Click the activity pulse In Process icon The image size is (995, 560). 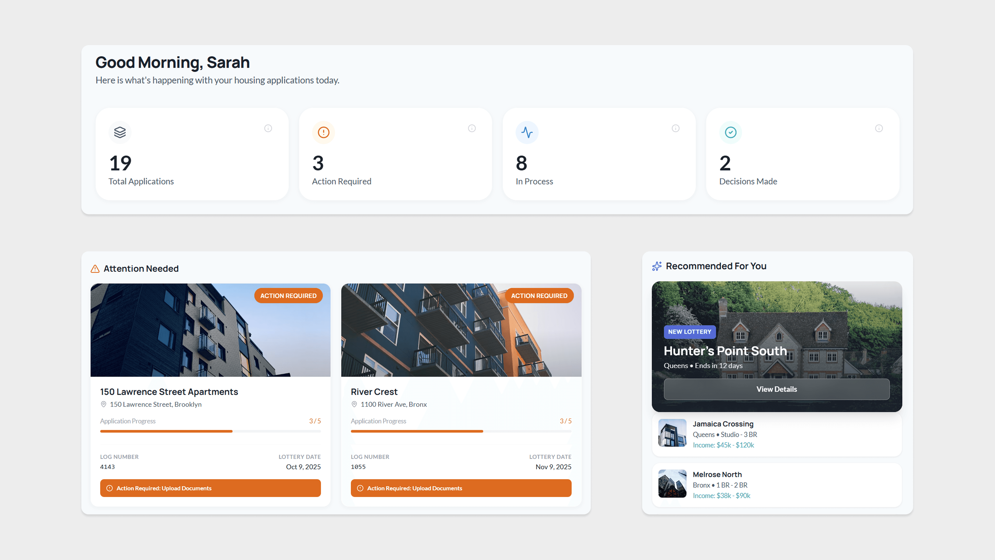point(527,132)
